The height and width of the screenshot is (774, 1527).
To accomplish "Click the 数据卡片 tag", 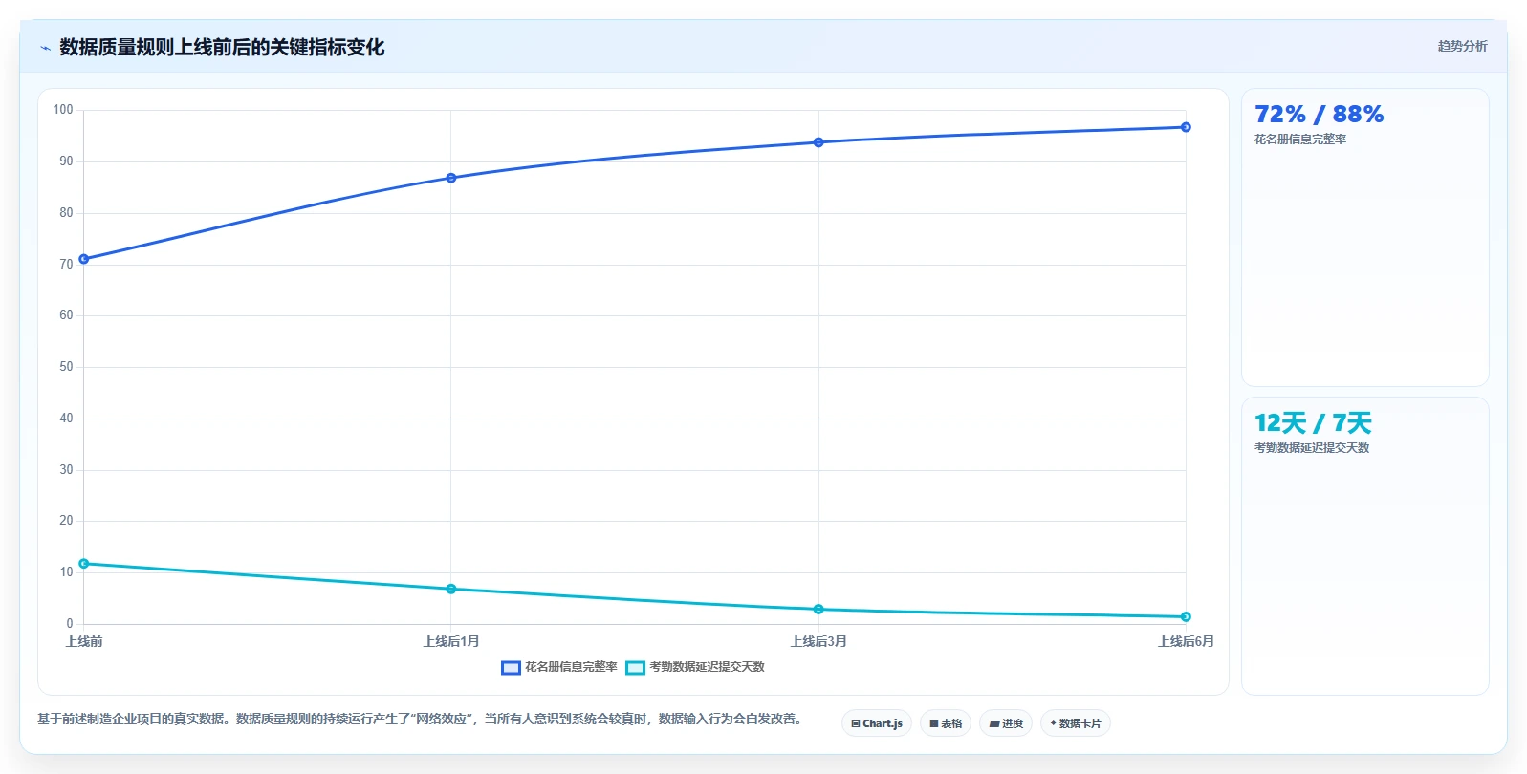I will click(x=1076, y=723).
